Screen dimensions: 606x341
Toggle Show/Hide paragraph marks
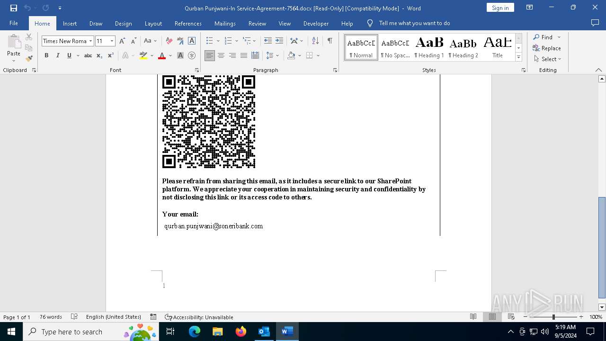330,41
